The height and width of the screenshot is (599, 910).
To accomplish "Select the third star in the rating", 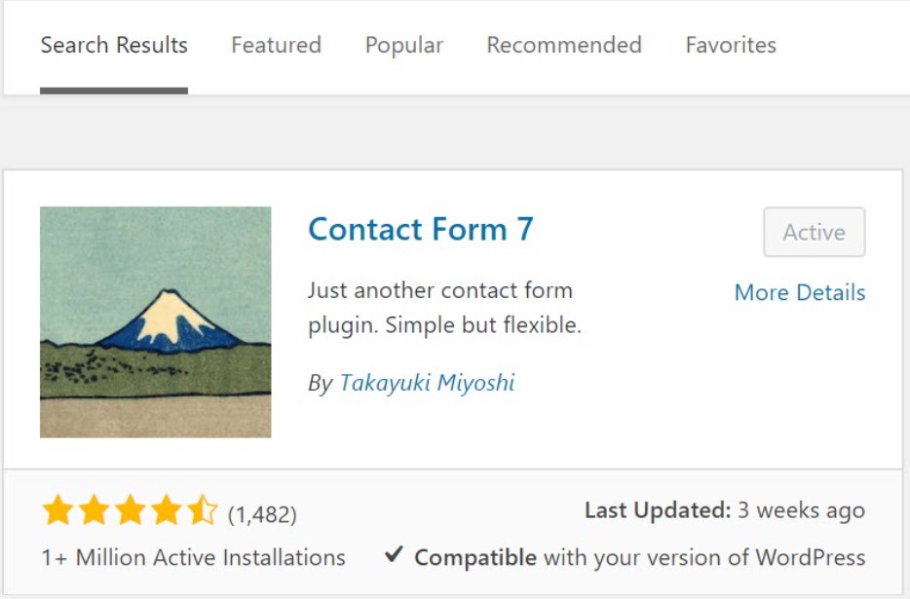I will point(130,508).
